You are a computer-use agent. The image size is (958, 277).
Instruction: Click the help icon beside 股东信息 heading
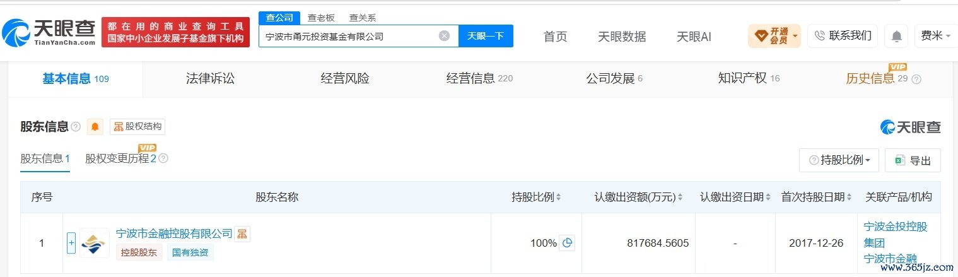pos(76,127)
